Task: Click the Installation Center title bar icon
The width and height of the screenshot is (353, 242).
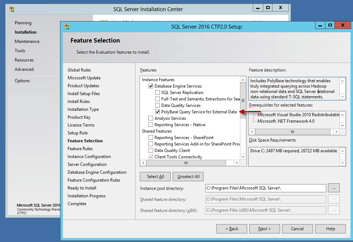Action: (x=11, y=9)
